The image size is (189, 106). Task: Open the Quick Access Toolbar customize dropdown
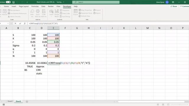coord(27,2)
